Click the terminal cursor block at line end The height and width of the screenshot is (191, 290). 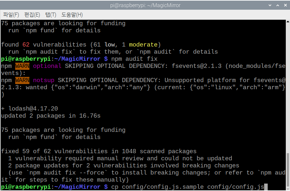point(266,187)
